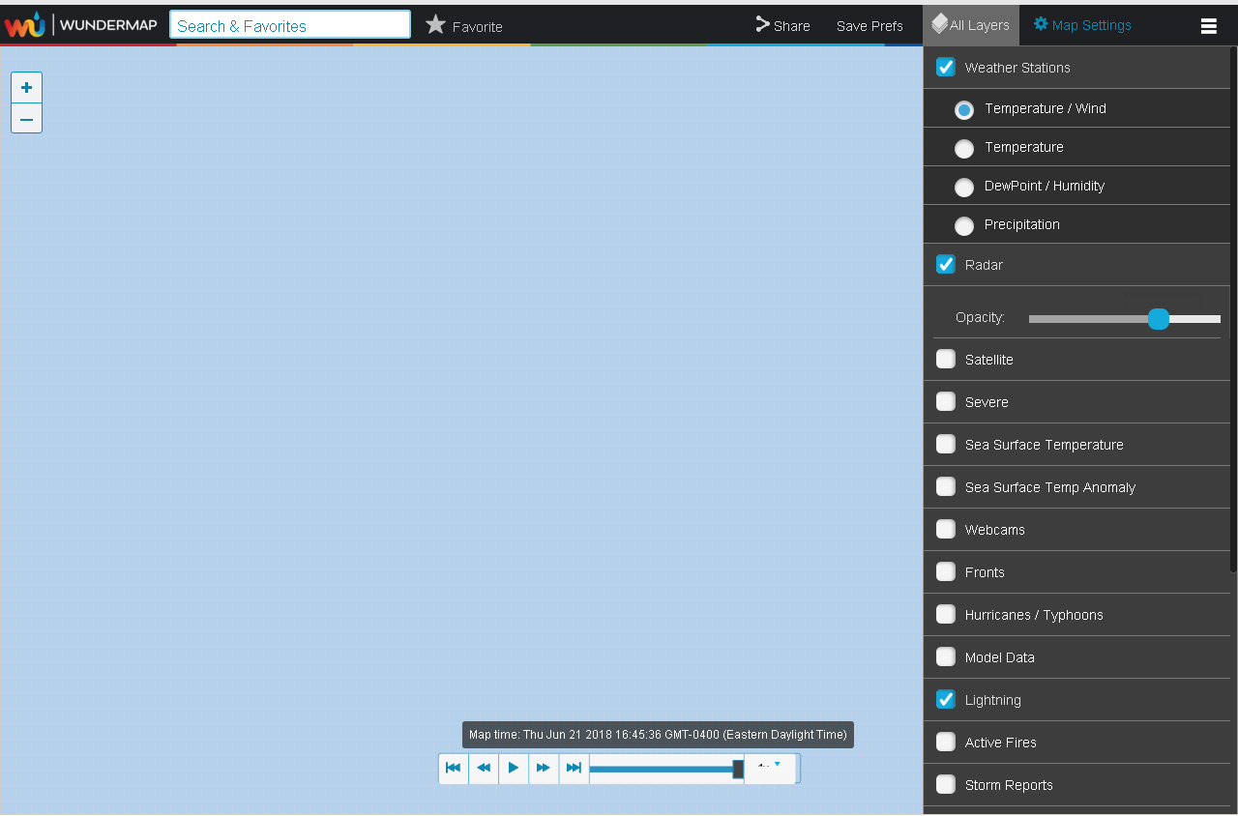Open the All Layers tab
This screenshot has height=816, width=1238.
[x=971, y=25]
